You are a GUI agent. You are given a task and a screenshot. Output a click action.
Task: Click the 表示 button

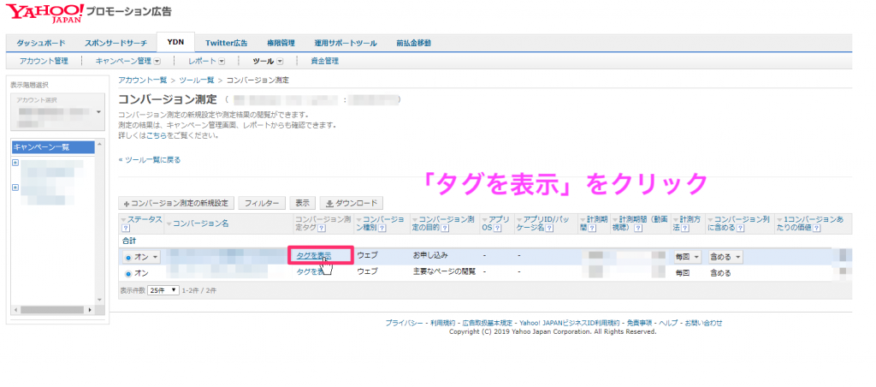click(x=302, y=203)
